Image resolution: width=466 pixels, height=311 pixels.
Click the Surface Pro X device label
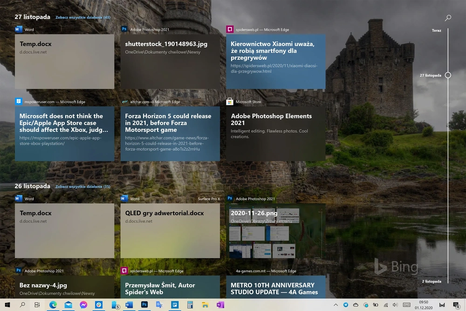(209, 199)
